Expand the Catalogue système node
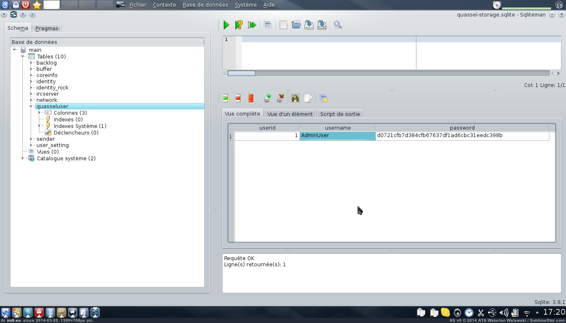Image resolution: width=566 pixels, height=323 pixels. point(23,158)
